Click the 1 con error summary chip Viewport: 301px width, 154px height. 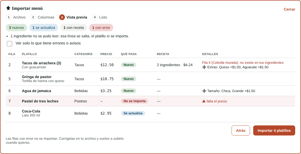(x=101, y=28)
